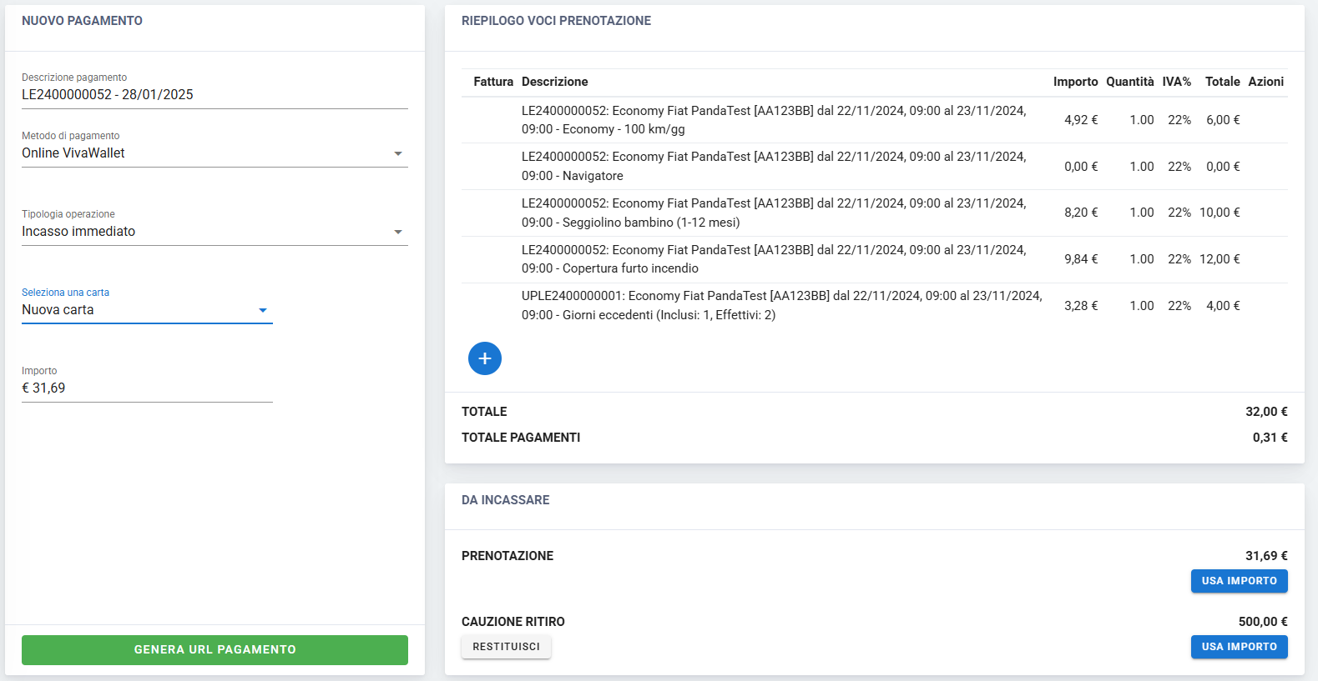
Task: Open the Tipologia operazione dropdown
Action: (215, 232)
